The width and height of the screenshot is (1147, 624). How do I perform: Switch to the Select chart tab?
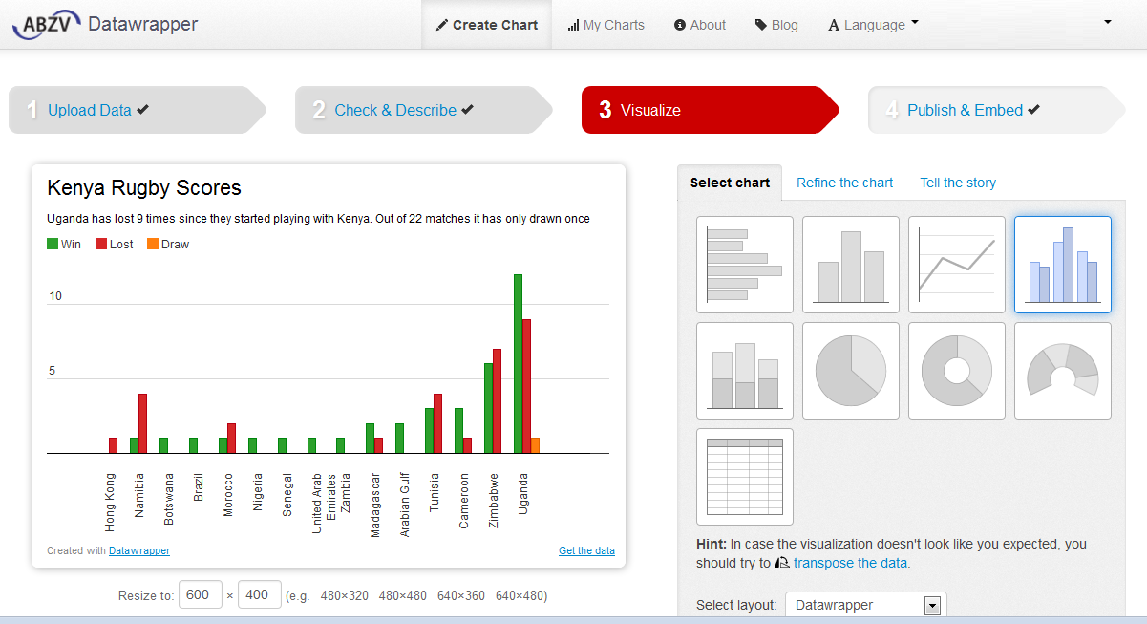(730, 183)
